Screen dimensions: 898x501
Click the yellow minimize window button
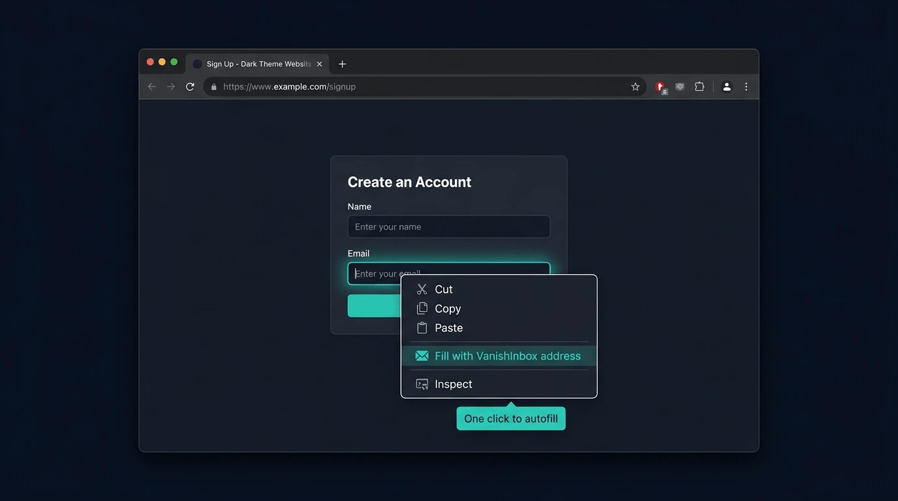162,62
